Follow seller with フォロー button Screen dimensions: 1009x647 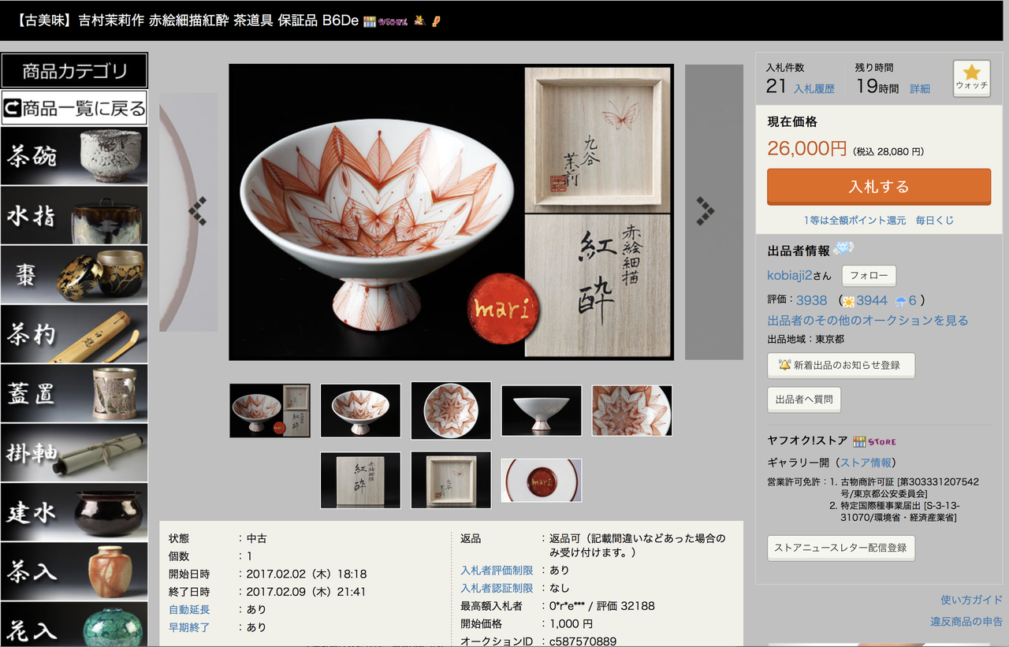pyautogui.click(x=869, y=276)
